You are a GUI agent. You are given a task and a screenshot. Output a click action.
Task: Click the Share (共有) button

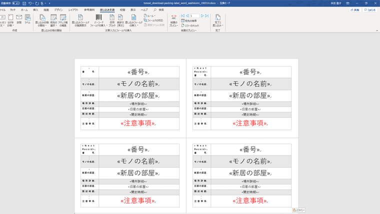click(355, 10)
